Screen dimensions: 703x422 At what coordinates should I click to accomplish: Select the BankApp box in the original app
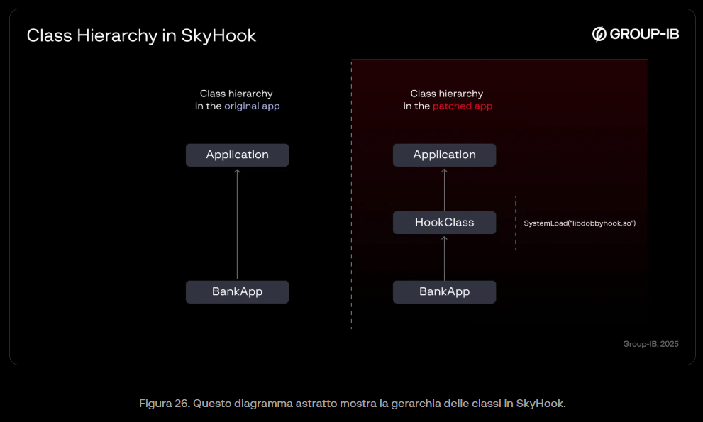coord(237,291)
